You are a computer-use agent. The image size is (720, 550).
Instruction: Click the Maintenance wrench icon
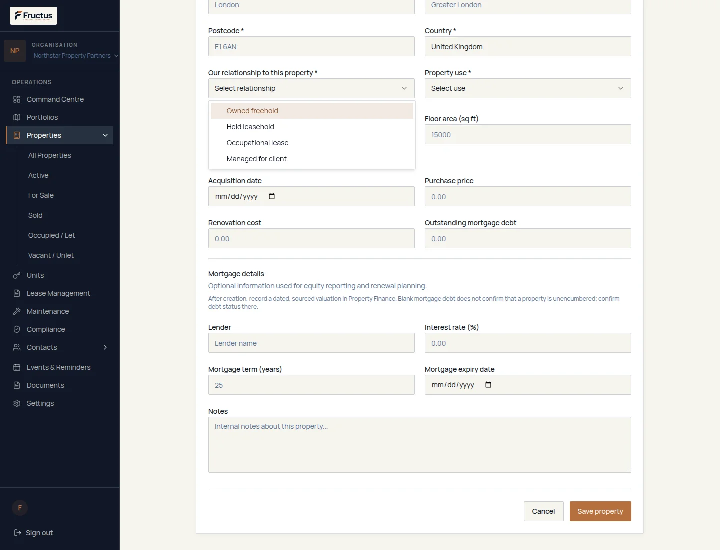tap(17, 311)
